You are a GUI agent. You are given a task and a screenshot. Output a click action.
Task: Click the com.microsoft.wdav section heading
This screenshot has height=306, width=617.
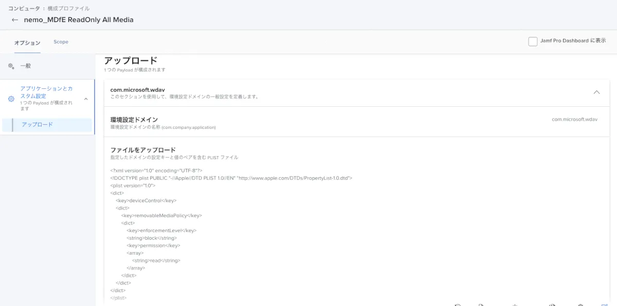pos(137,90)
